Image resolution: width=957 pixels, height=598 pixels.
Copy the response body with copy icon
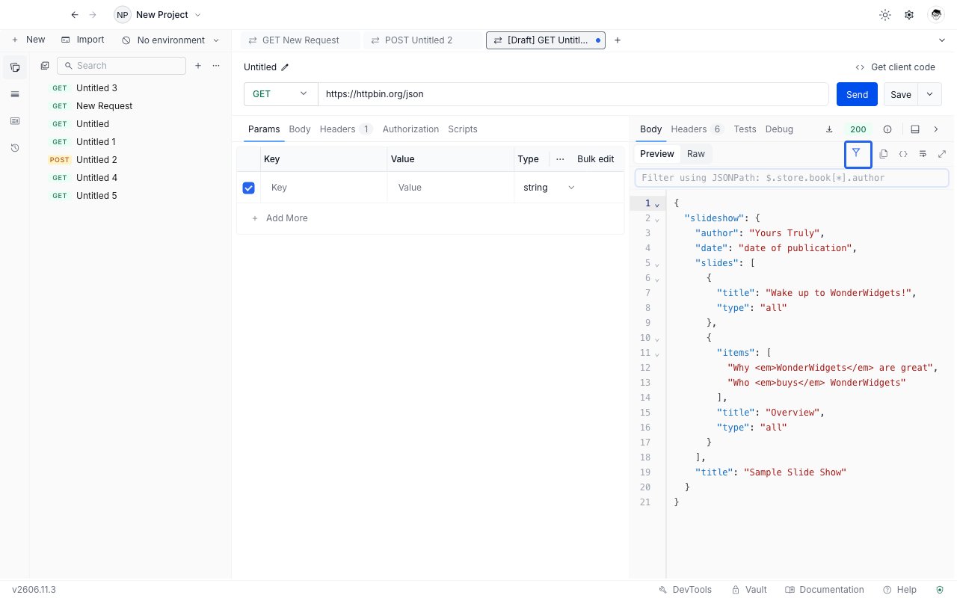click(x=884, y=154)
